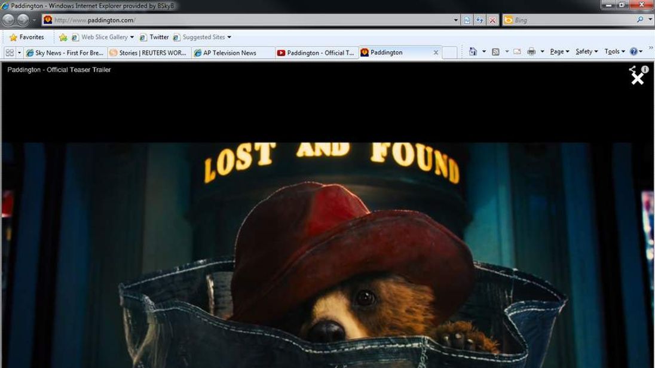This screenshot has height=368, width=655.
Task: Expand the Print options dropdown arrow
Action: (542, 51)
